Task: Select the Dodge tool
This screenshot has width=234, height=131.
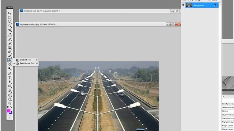Action: pyautogui.click(x=10, y=68)
